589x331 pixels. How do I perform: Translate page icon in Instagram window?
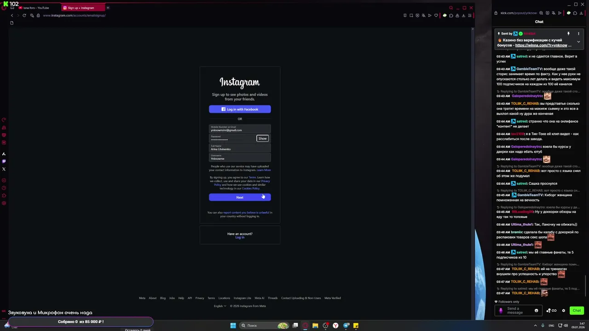point(424,15)
